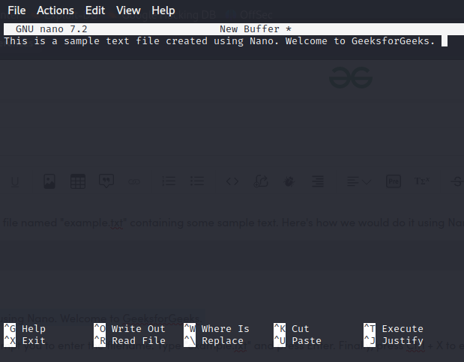Click the right-align icon in the background editor
Screen dimensions: 464x362
click(x=318, y=181)
